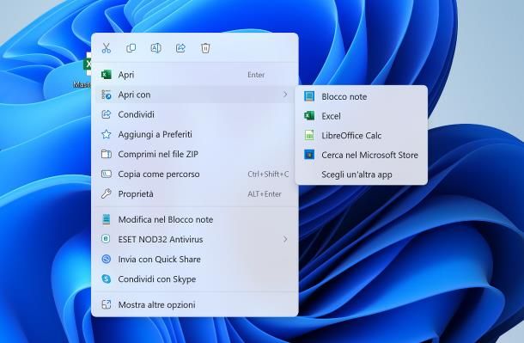Click the Cut scissors icon
524x343 pixels.
click(x=107, y=48)
